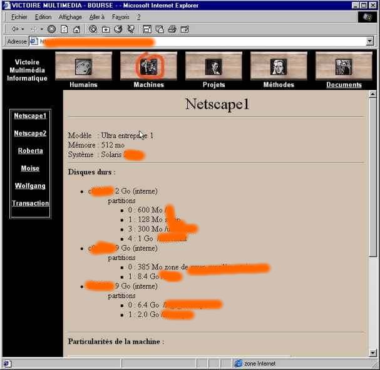Click the Humains portrait thumbnail

83,66
